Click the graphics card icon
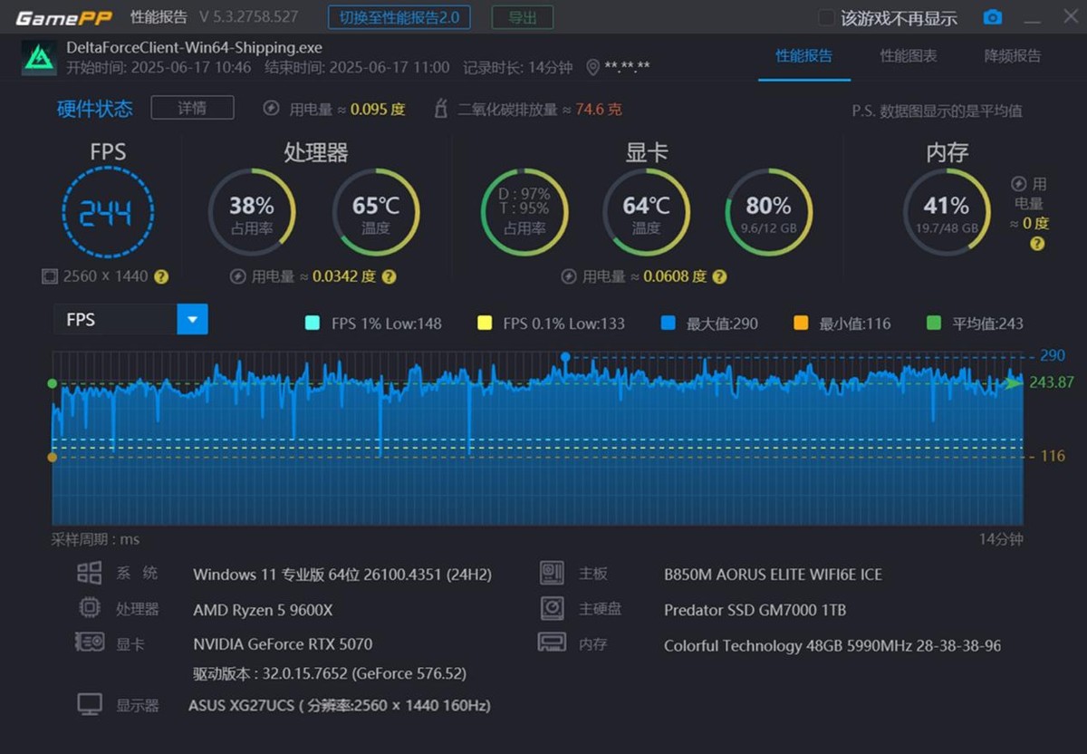This screenshot has width=1087, height=754. (x=89, y=643)
